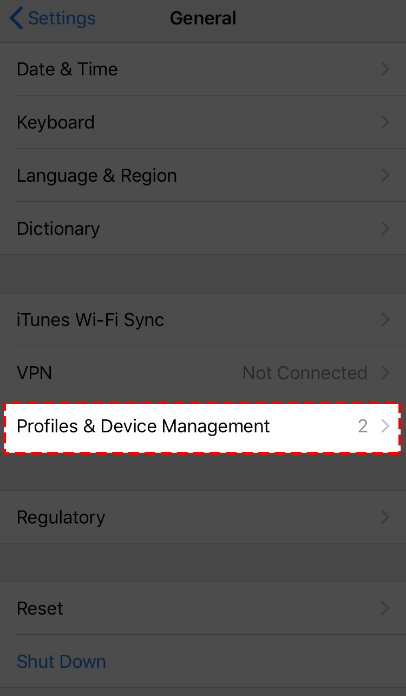
Task: Click the iTunes Wi-Fi Sync chevron
Action: click(385, 320)
